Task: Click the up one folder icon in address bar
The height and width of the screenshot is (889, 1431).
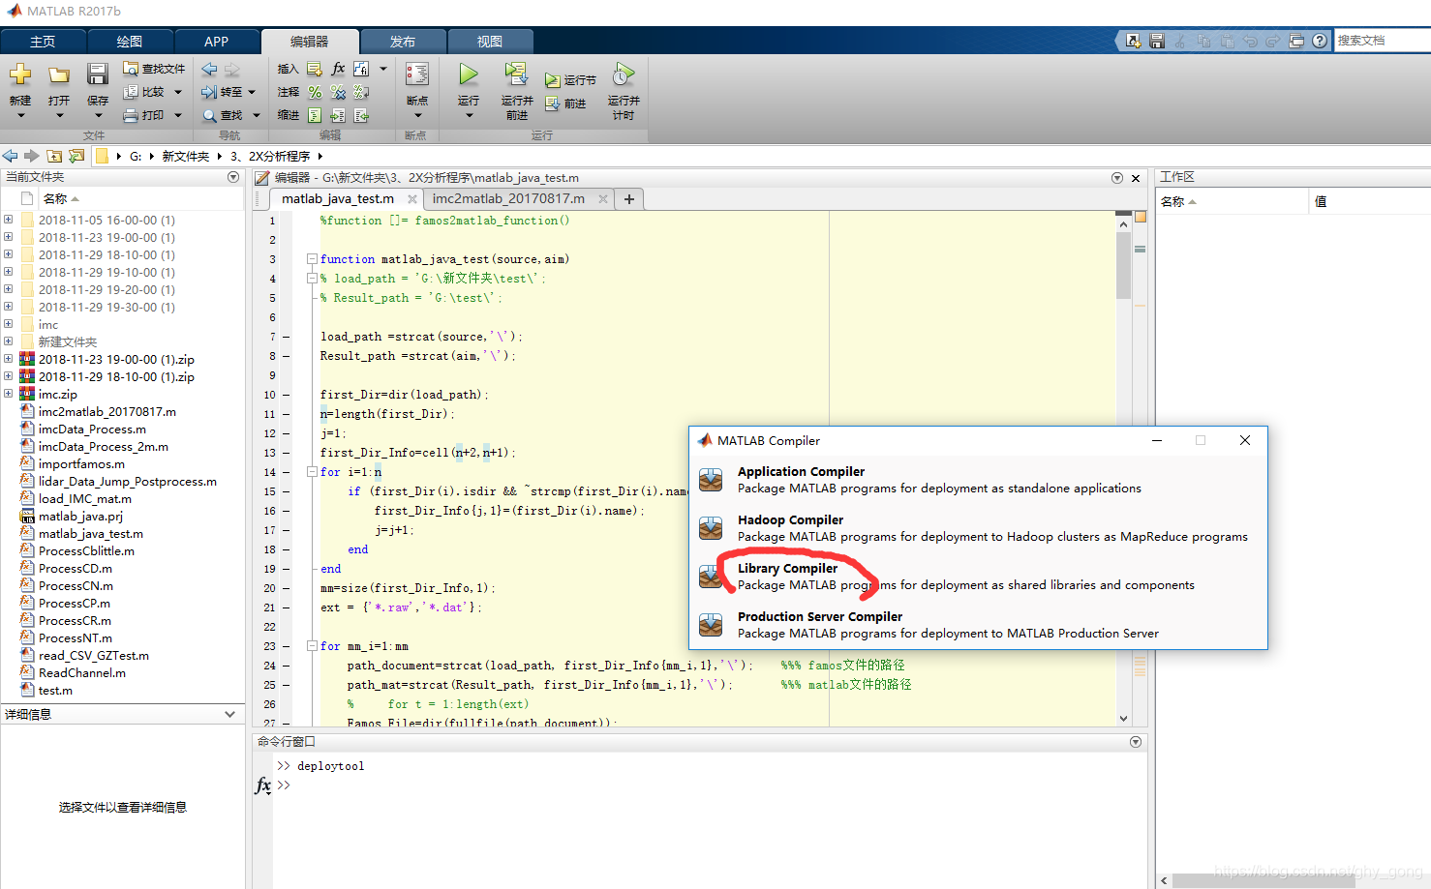Action: click(x=54, y=156)
